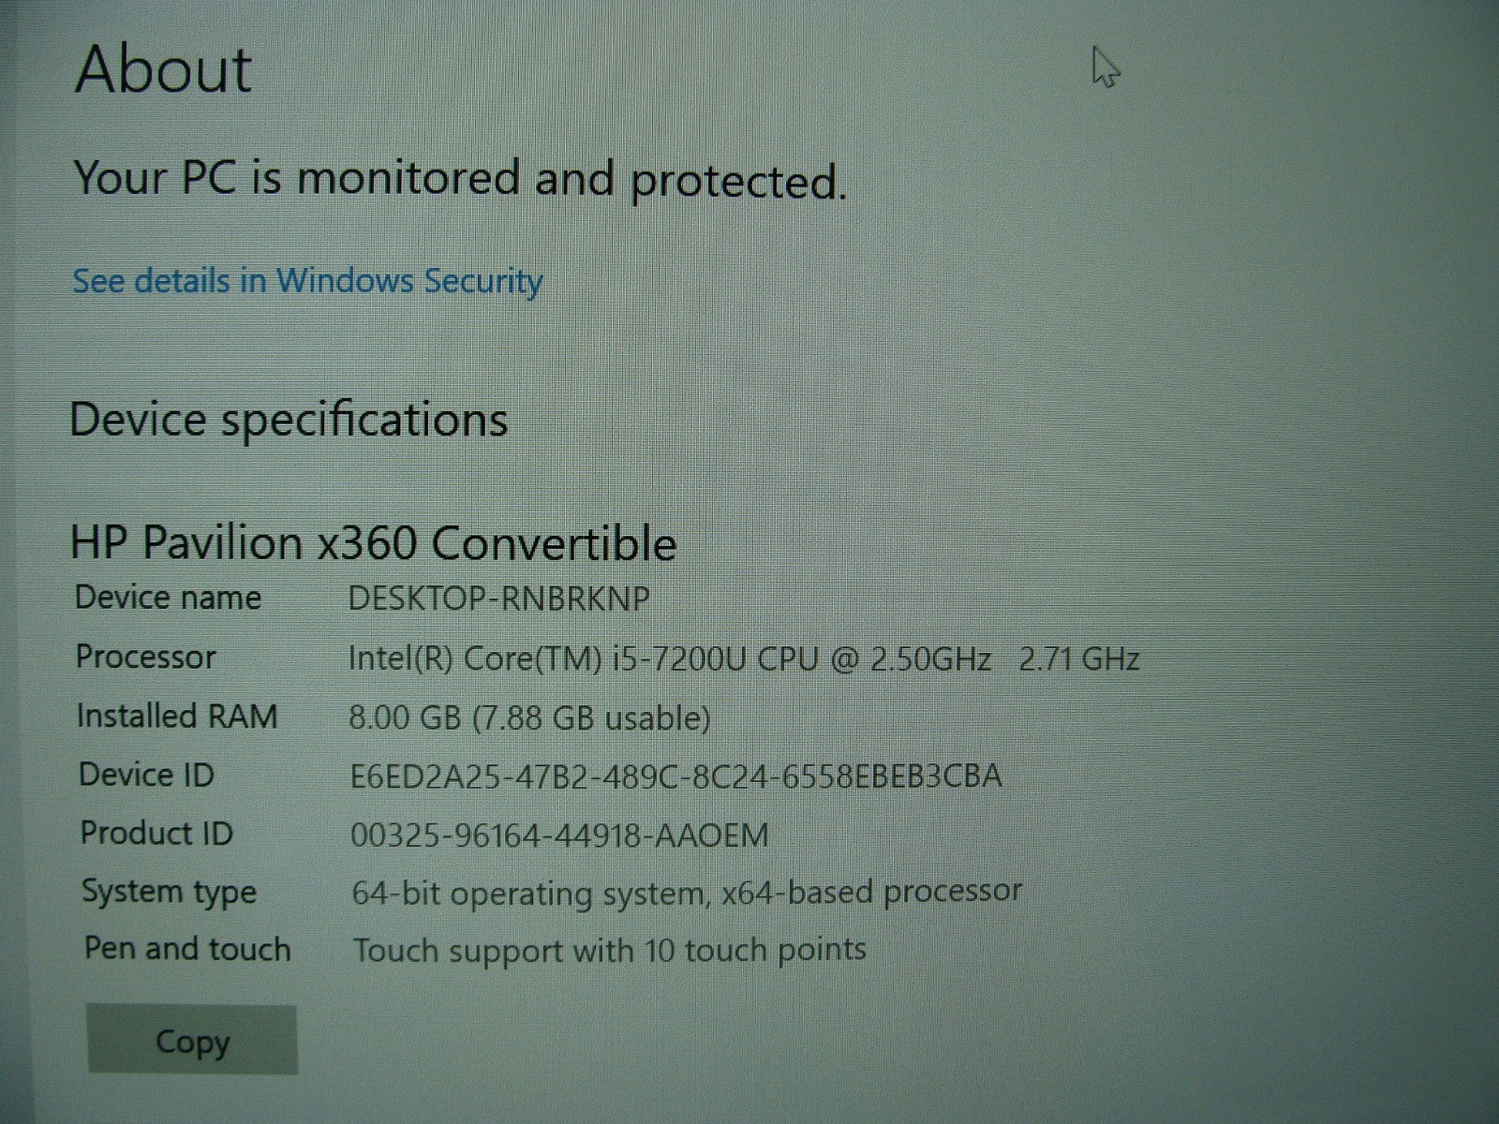Click the Pen and touch label
The image size is (1499, 1124).
pyautogui.click(x=187, y=949)
